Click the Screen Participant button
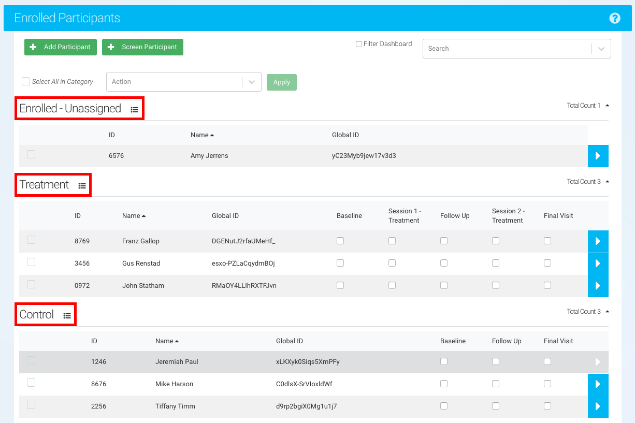Image resolution: width=635 pixels, height=423 pixels. point(142,47)
